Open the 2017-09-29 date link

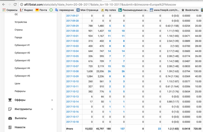[x=72, y=26]
